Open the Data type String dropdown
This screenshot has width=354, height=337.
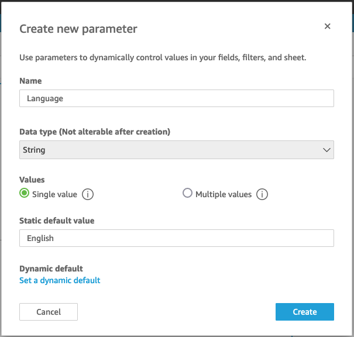pyautogui.click(x=176, y=150)
